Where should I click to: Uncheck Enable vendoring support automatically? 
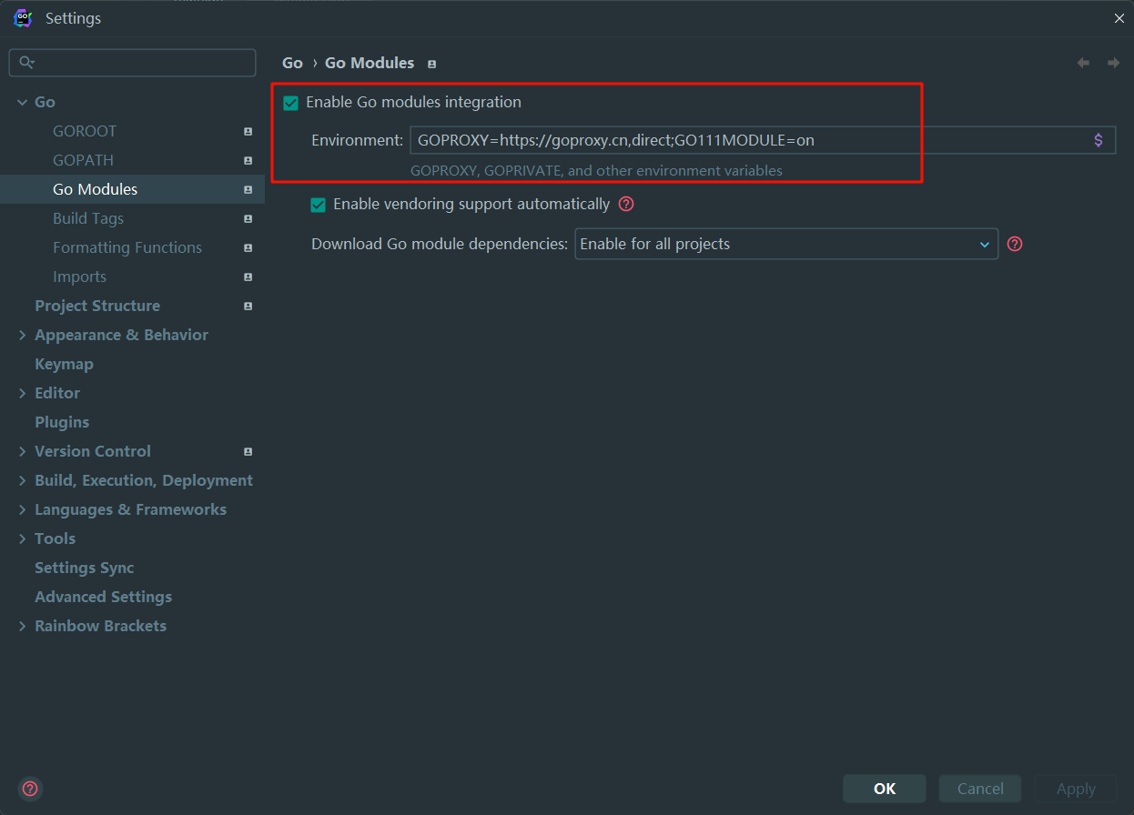point(319,205)
